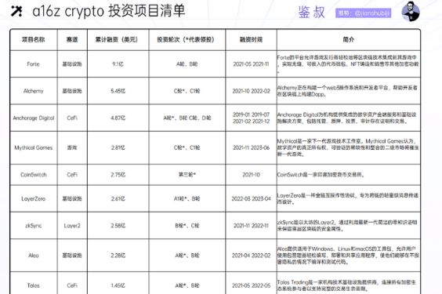The width and height of the screenshot is (442, 294).
Task: Click the CeFi cell in CoinSwitch row
Action: point(72,175)
